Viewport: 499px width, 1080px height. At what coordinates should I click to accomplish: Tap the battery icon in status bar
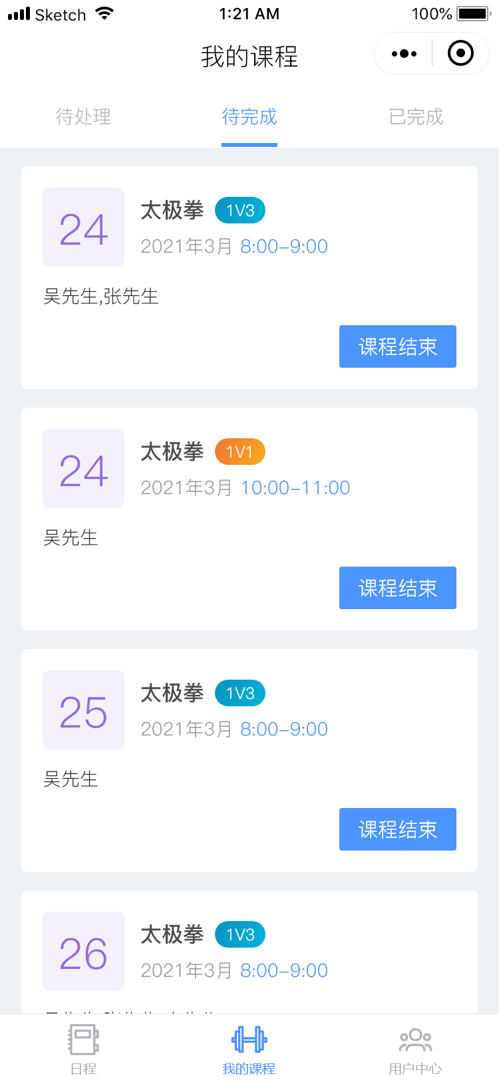(474, 14)
